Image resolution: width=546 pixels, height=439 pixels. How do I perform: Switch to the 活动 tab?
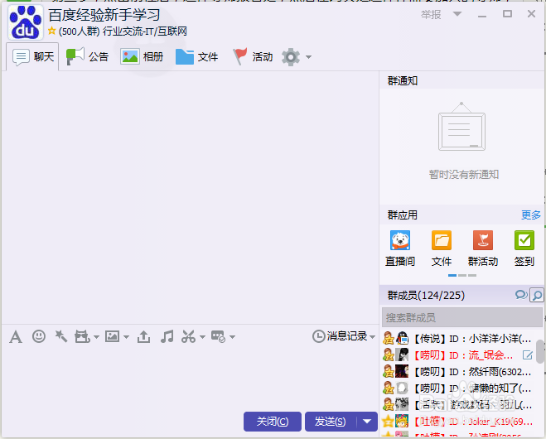click(x=252, y=56)
